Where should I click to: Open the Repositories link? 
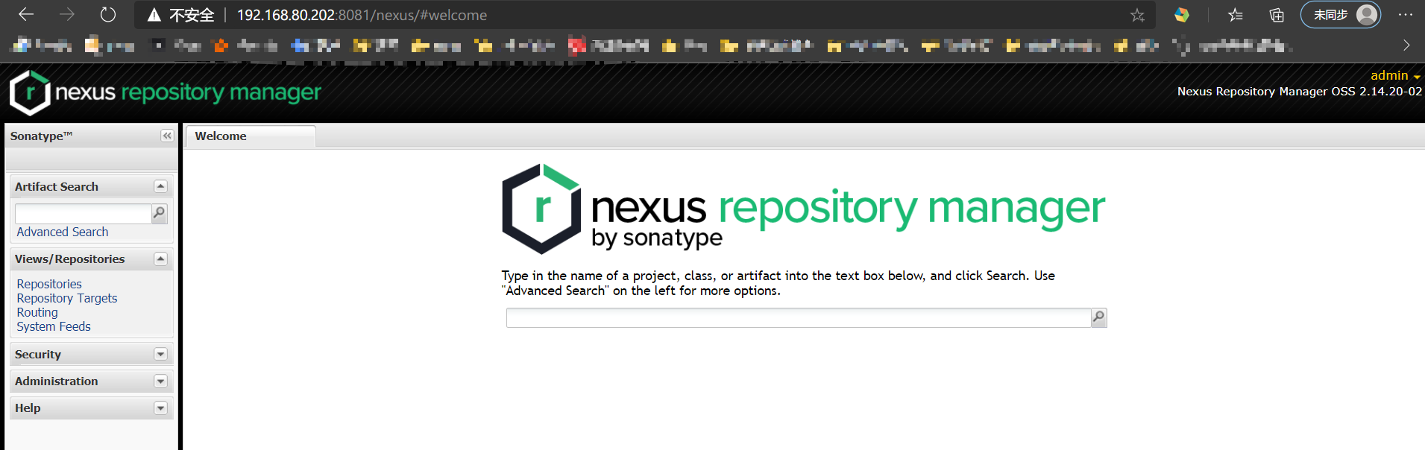click(49, 285)
